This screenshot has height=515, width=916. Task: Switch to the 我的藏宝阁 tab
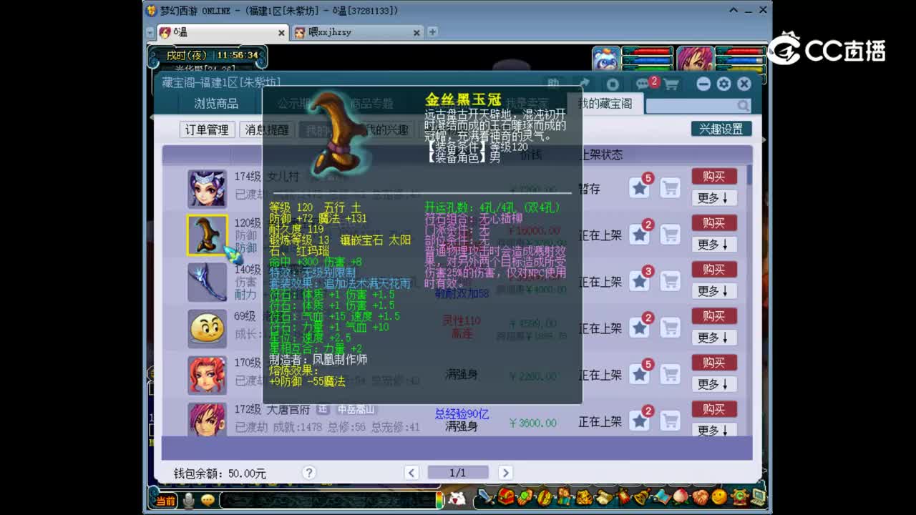(605, 104)
